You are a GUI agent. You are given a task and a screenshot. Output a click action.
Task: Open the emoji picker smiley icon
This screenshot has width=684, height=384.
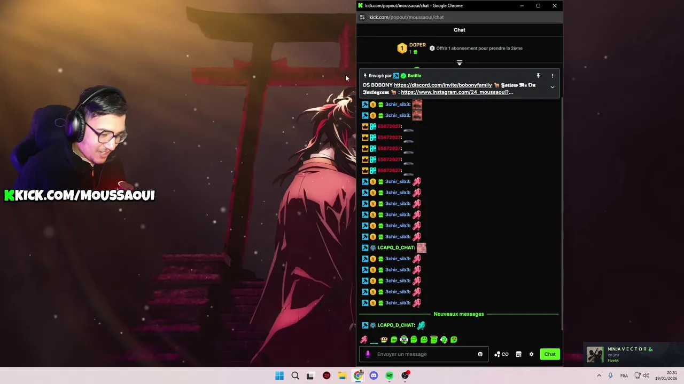coord(480,354)
